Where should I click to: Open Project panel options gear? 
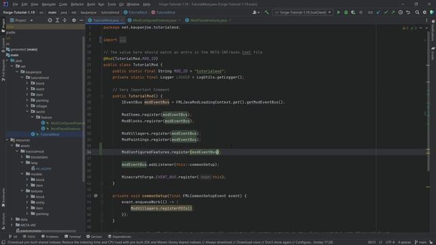[x=74, y=20]
